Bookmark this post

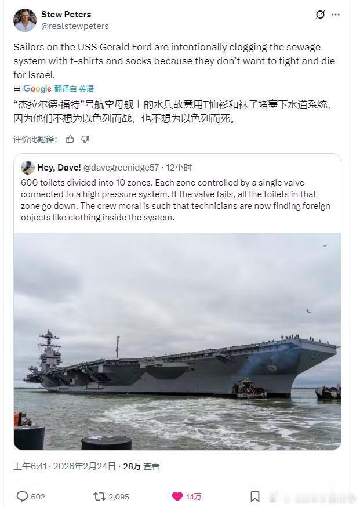click(255, 497)
